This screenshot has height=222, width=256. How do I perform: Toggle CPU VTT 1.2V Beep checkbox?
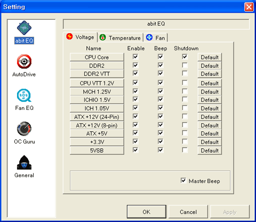(161, 83)
